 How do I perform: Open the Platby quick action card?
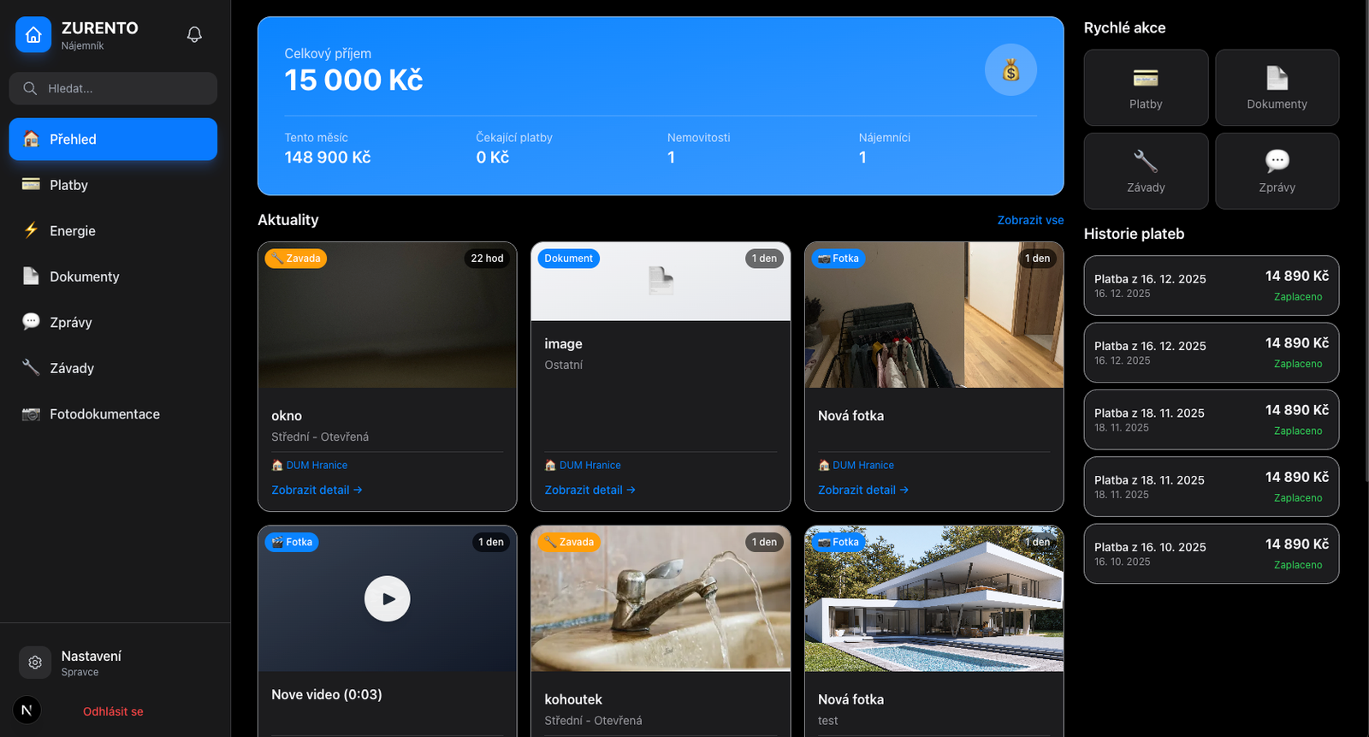1146,87
